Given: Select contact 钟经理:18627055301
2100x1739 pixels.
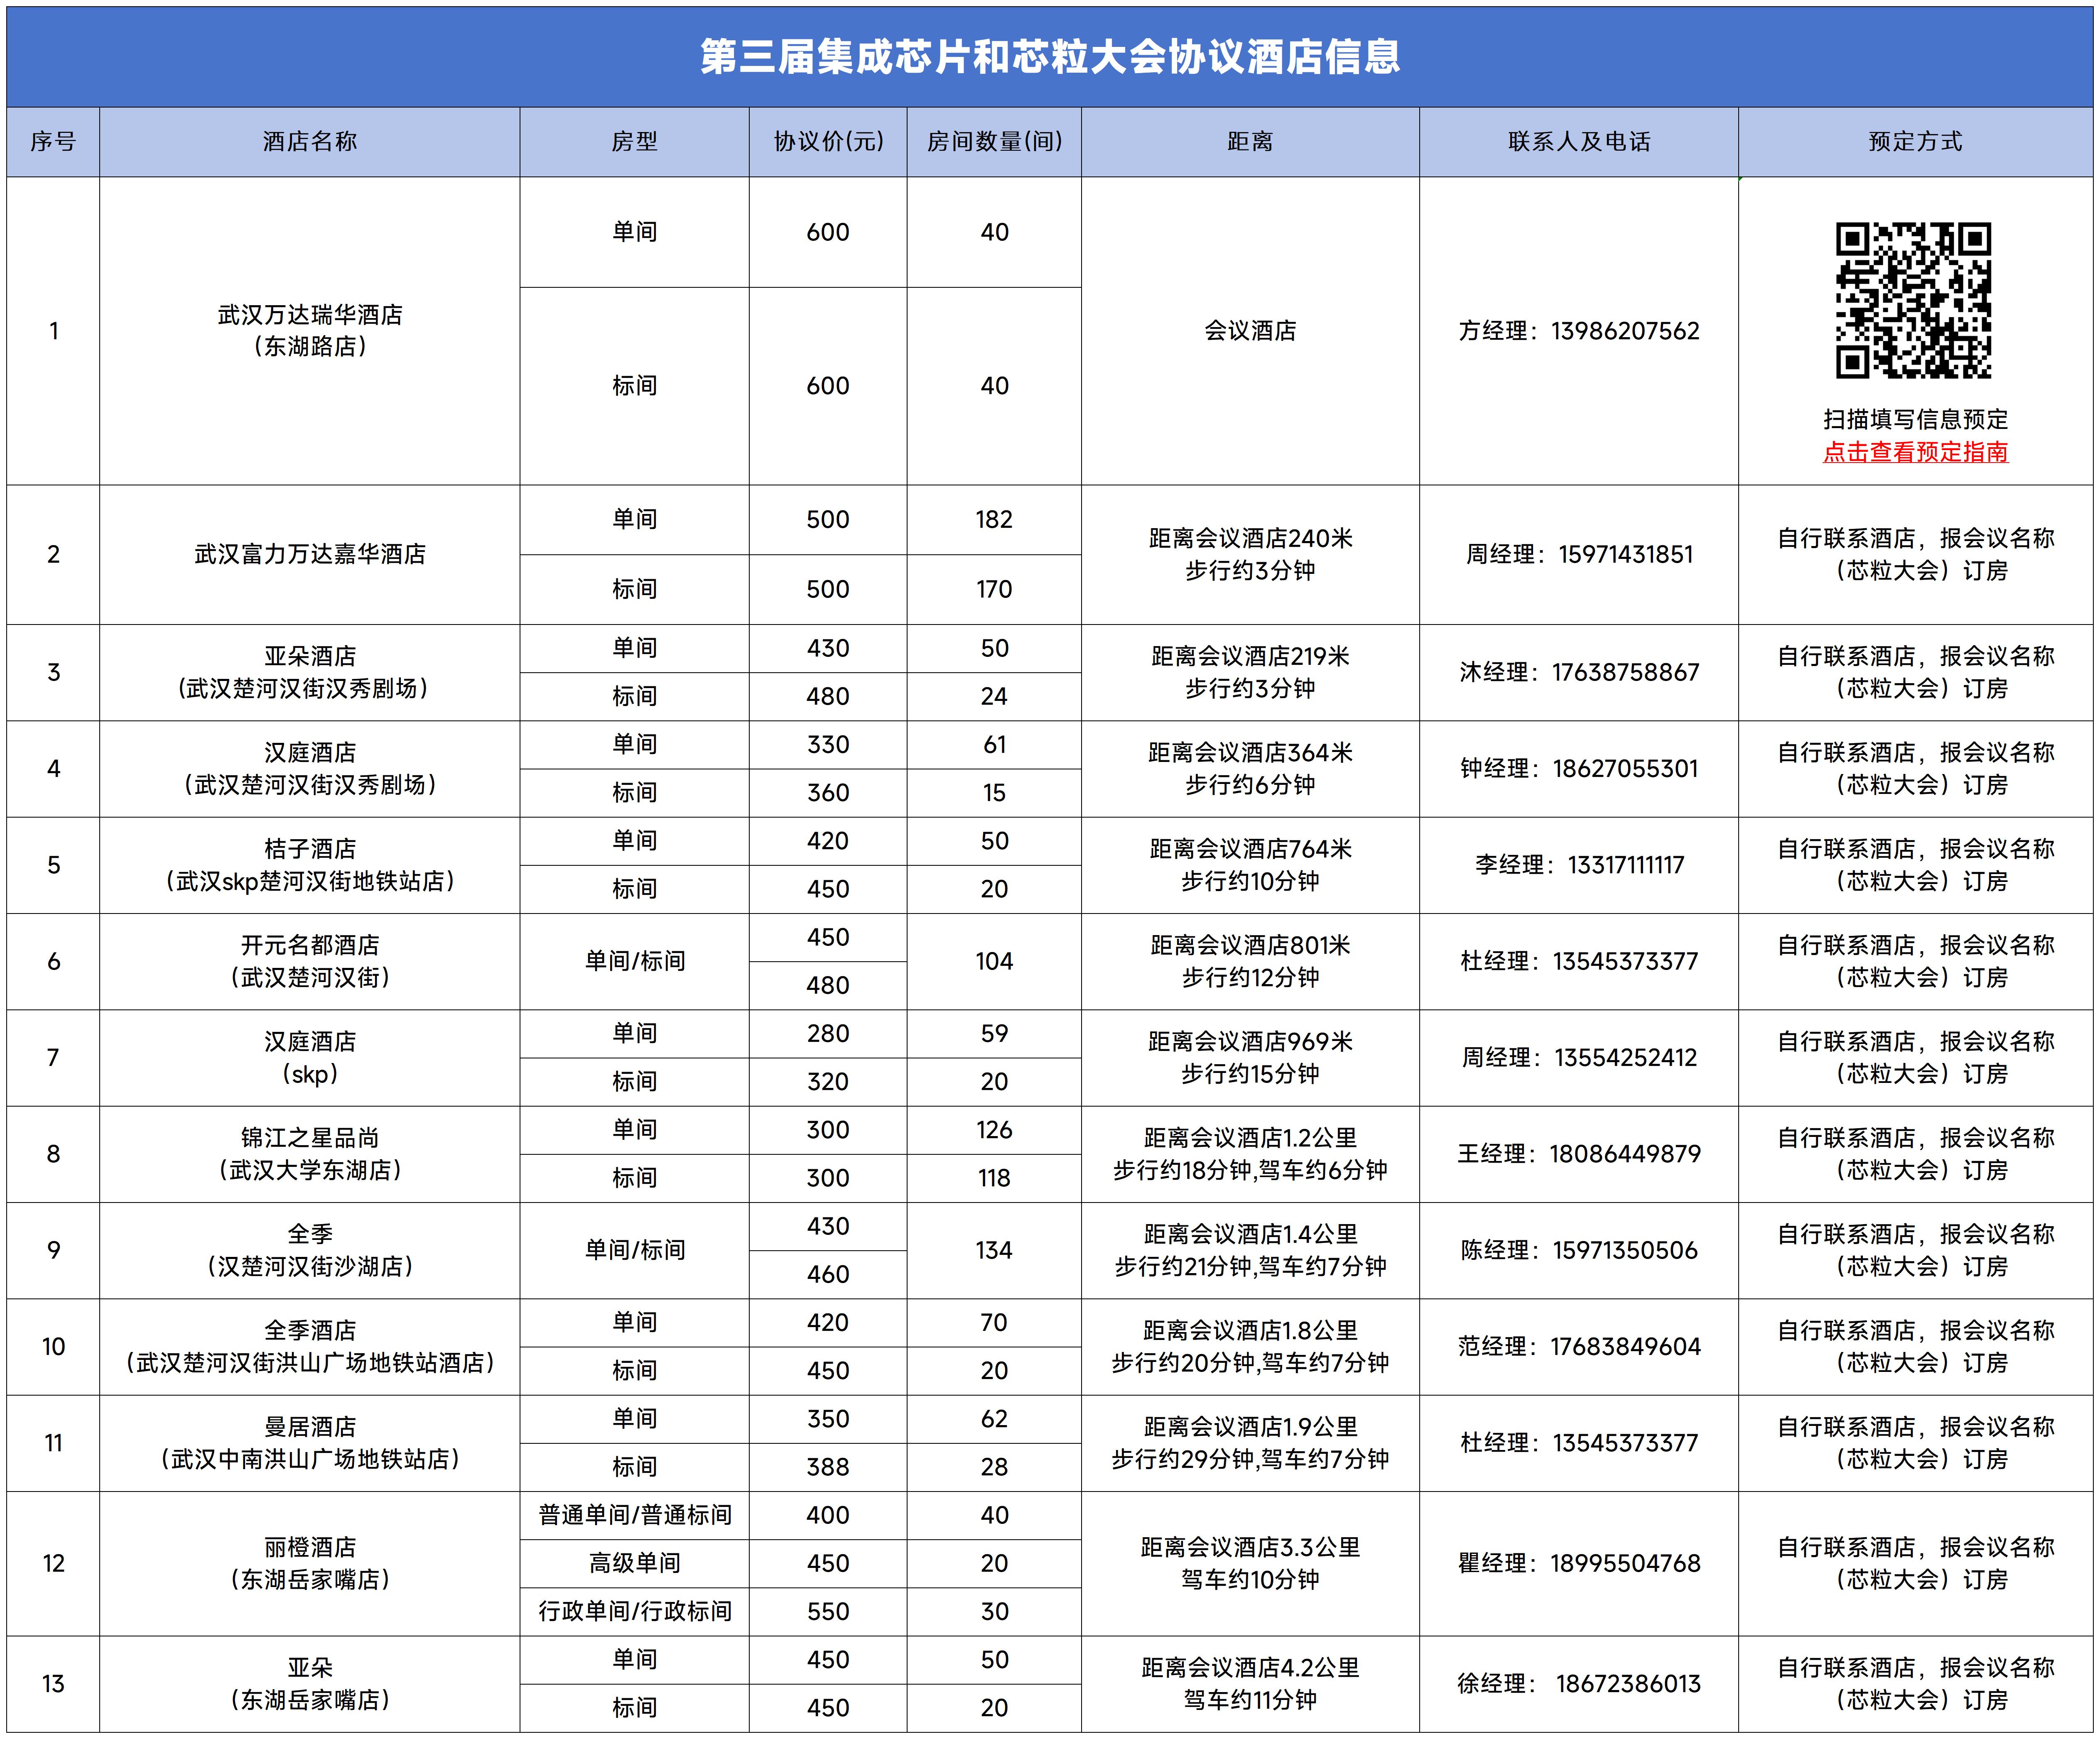Looking at the screenshot, I should [1579, 769].
